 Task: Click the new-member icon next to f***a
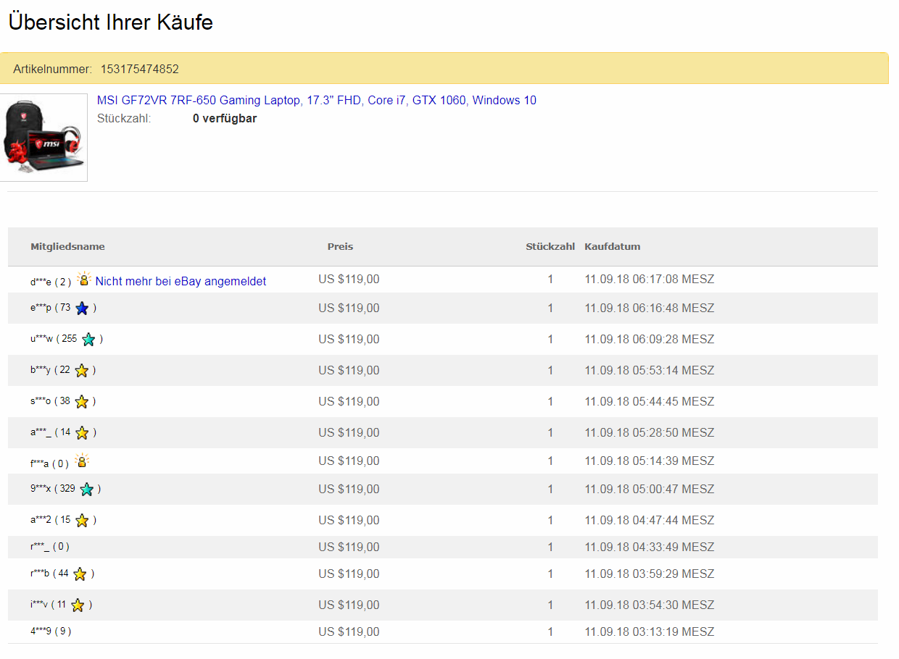82,461
